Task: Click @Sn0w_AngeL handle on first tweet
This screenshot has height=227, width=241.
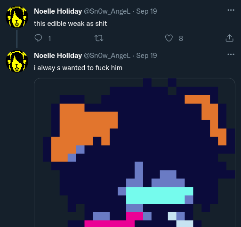Action: [107, 11]
